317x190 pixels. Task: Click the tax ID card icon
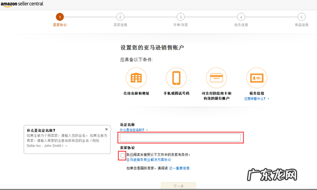pyautogui.click(x=257, y=78)
